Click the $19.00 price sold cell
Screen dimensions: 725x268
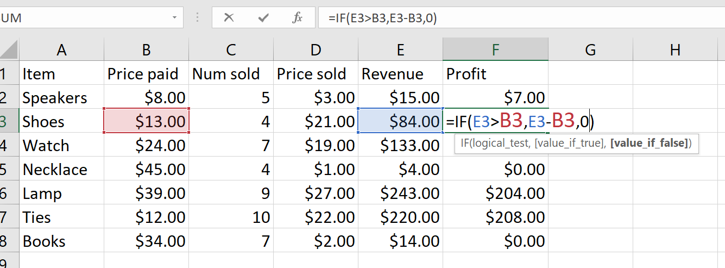(316, 145)
